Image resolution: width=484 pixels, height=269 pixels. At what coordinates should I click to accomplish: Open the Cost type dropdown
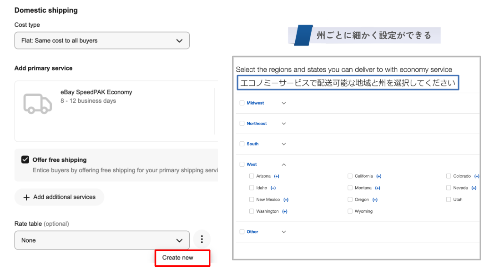(102, 40)
